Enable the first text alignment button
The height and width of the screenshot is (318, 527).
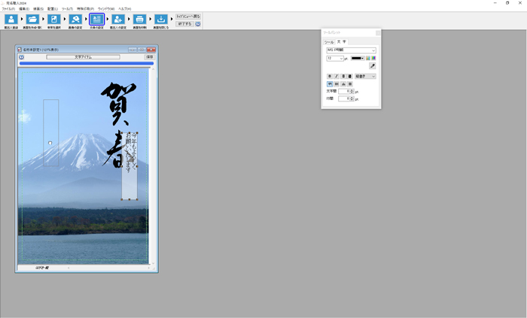click(329, 84)
